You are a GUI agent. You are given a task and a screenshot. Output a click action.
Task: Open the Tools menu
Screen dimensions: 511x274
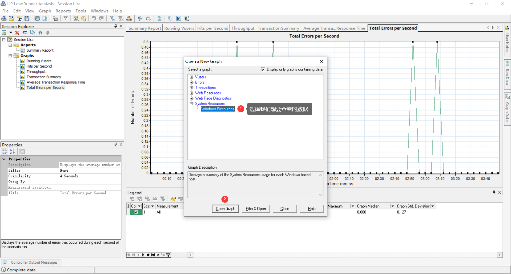click(x=81, y=11)
